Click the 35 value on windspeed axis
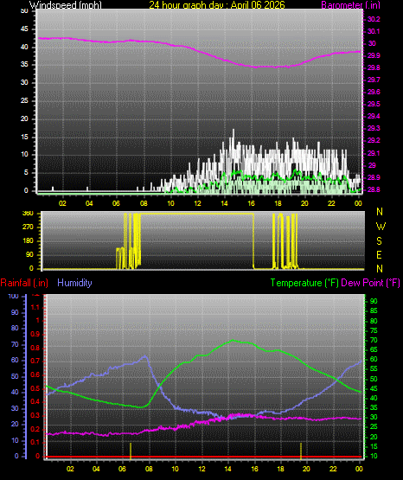Viewport: 403px width, 480px height. 24,64
